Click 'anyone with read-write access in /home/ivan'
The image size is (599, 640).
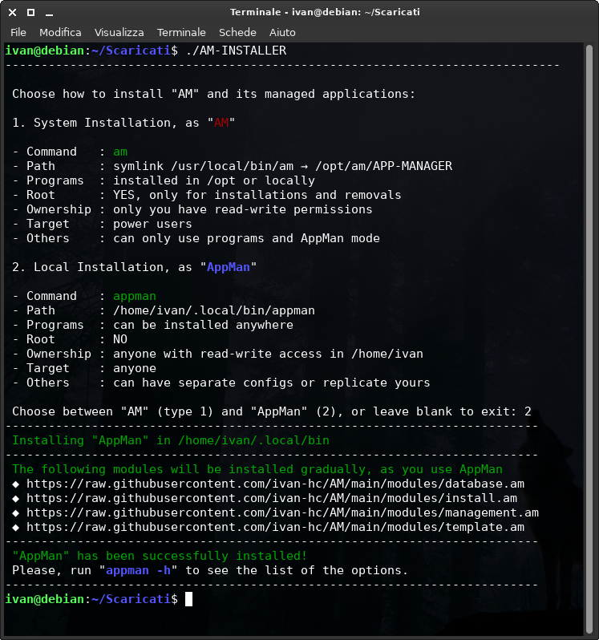pyautogui.click(x=268, y=354)
